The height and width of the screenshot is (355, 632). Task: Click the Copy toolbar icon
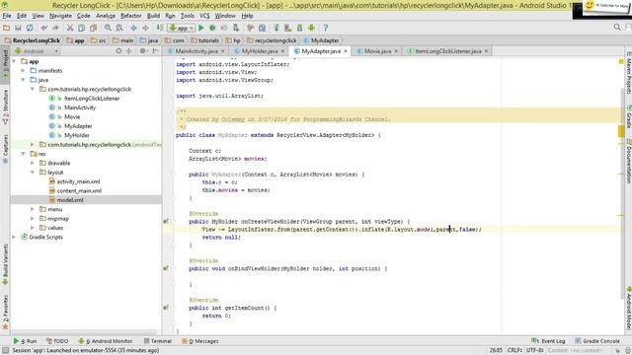pyautogui.click(x=81, y=28)
